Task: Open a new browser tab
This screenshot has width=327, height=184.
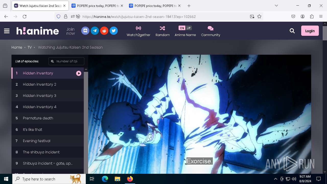Action: pyautogui.click(x=189, y=6)
